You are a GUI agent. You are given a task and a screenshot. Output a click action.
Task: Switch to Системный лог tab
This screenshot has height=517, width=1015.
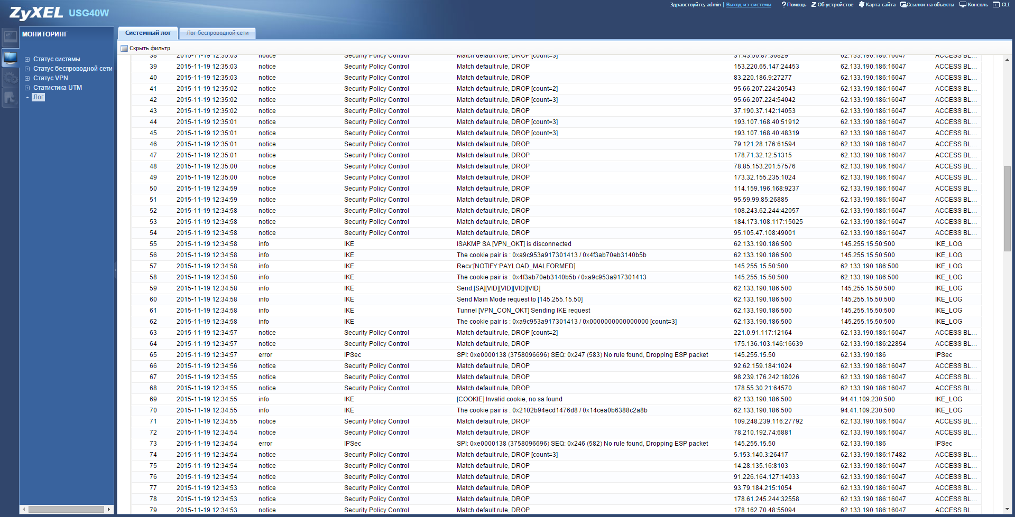tap(148, 33)
